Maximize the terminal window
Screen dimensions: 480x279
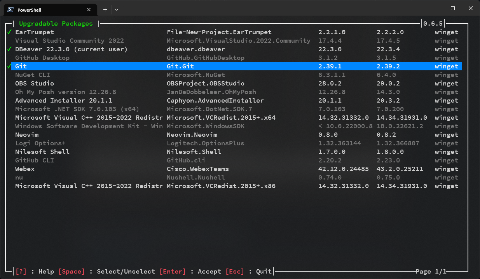coord(453,8)
